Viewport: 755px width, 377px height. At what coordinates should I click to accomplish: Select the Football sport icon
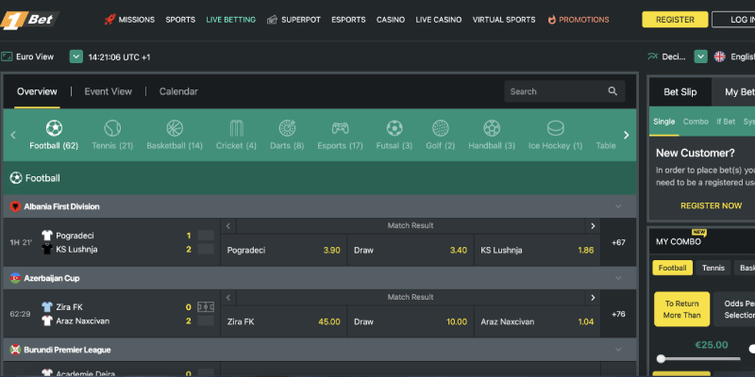[54, 128]
